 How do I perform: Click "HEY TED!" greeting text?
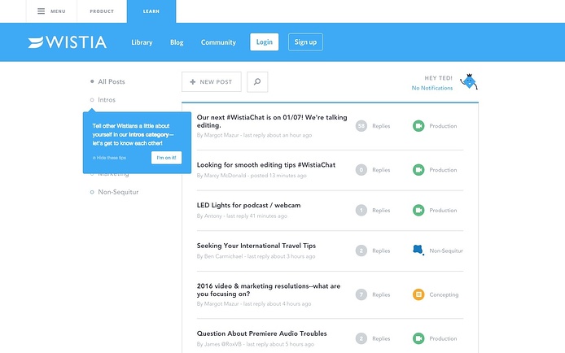[438, 78]
